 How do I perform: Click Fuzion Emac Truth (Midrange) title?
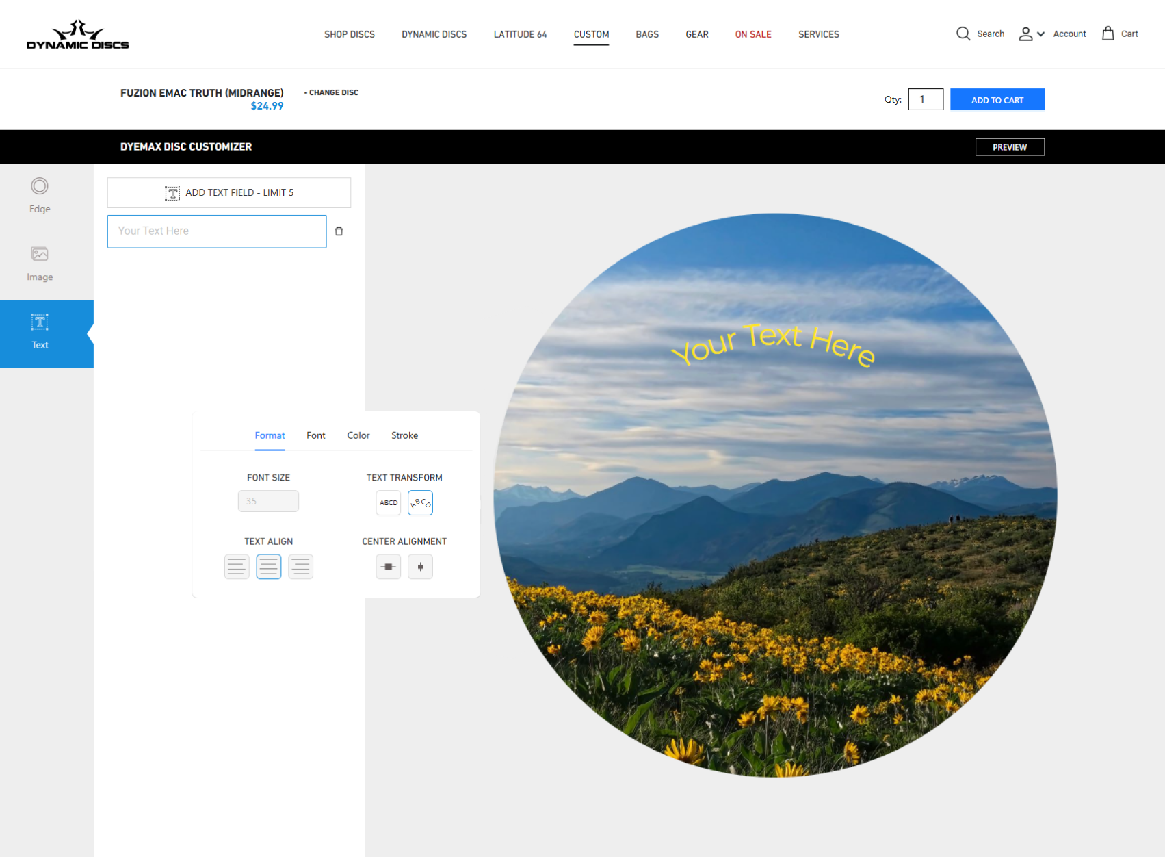pos(202,92)
